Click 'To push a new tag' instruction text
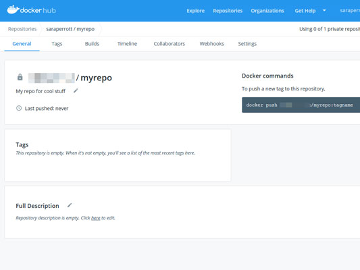360x270 pixels. click(284, 89)
